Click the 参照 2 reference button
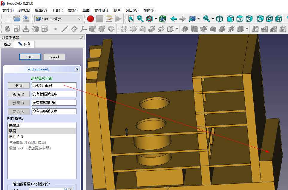288x190 pixels. (19, 94)
